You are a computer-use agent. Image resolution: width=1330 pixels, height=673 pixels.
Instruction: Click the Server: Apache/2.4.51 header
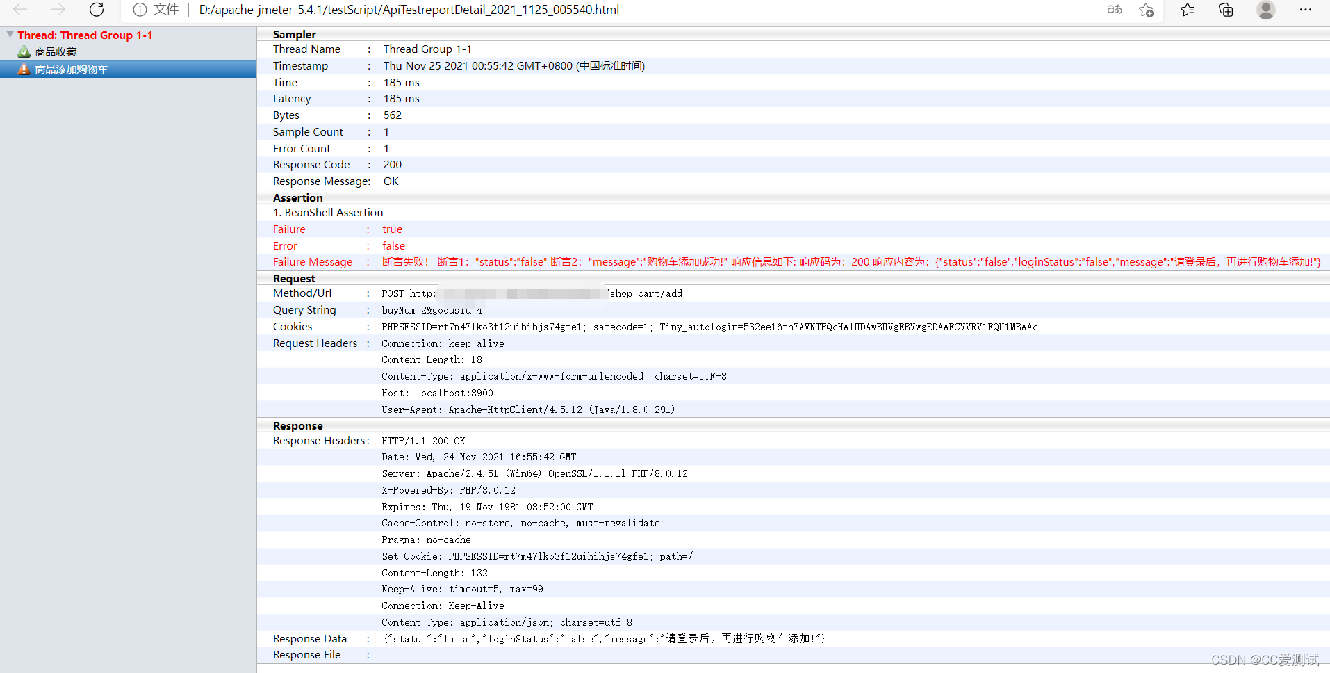pos(534,474)
